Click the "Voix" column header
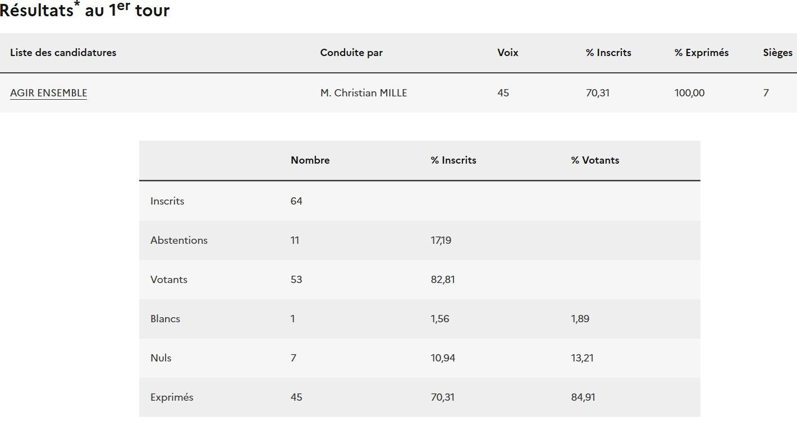 tap(507, 53)
